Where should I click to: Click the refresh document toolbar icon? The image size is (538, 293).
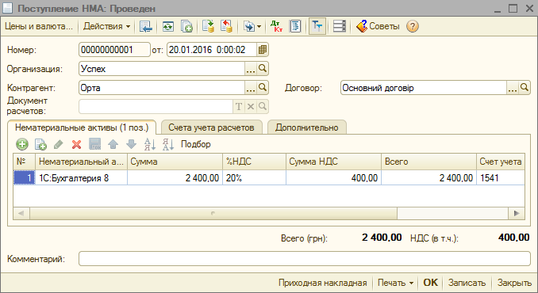click(x=167, y=26)
